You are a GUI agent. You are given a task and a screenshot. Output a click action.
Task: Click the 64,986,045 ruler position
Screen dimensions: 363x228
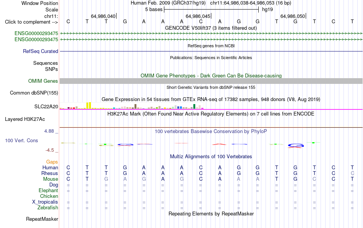click(198, 16)
